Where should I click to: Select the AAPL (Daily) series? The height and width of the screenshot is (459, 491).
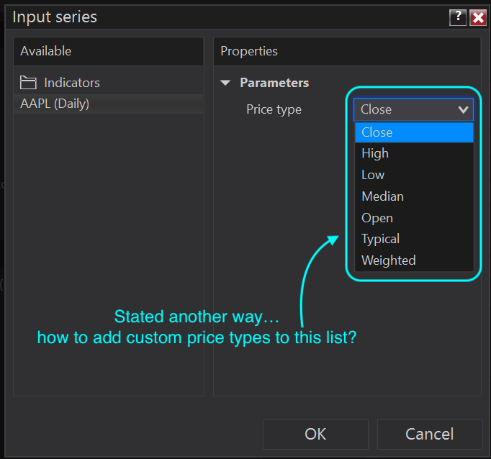(55, 104)
